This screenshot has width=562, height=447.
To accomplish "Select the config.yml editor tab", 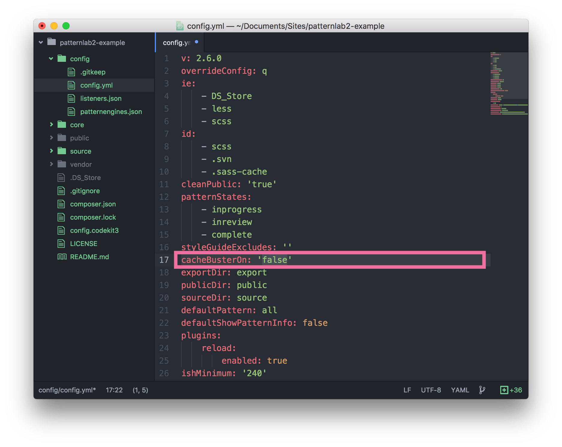I will (178, 42).
